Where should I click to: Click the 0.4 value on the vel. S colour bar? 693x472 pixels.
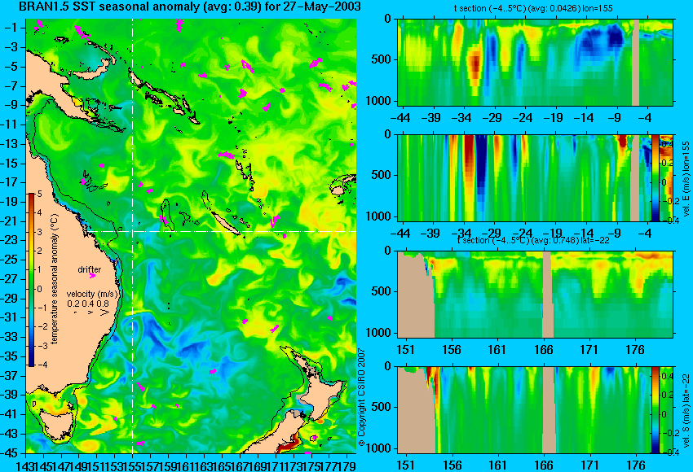pyautogui.click(x=666, y=376)
